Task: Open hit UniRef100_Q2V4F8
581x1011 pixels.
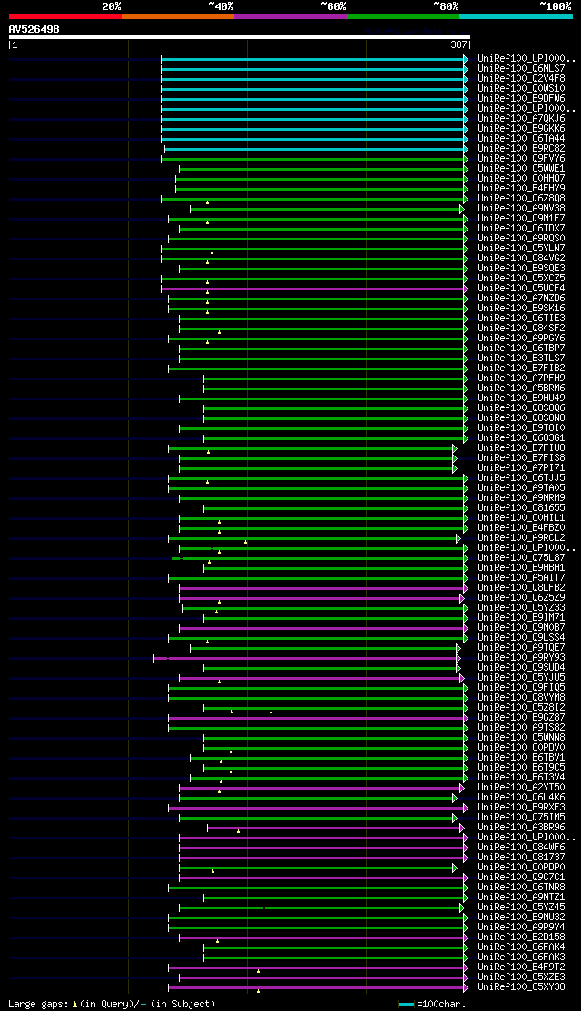Action: point(522,79)
